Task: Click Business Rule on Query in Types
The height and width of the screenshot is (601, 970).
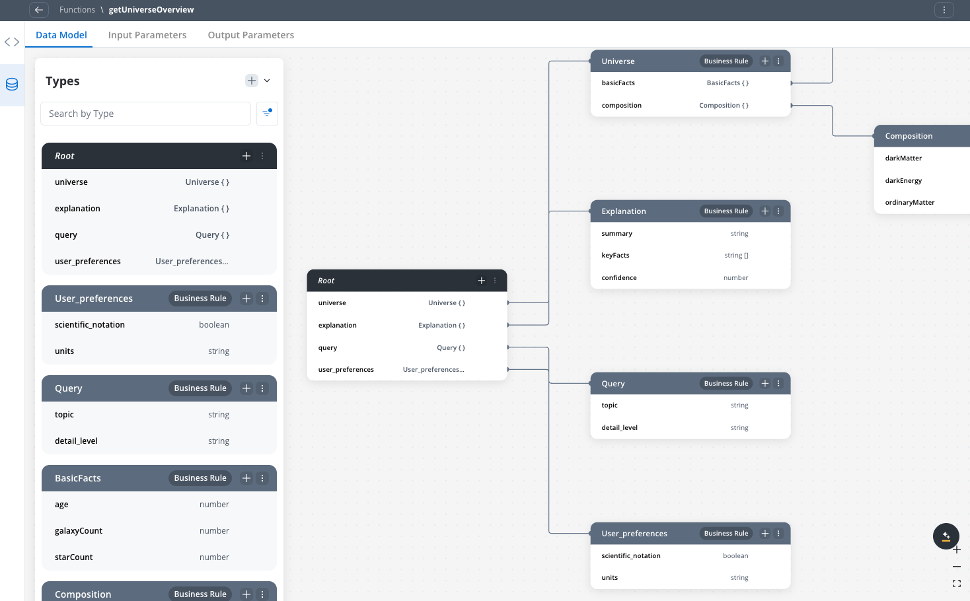Action: [x=200, y=388]
